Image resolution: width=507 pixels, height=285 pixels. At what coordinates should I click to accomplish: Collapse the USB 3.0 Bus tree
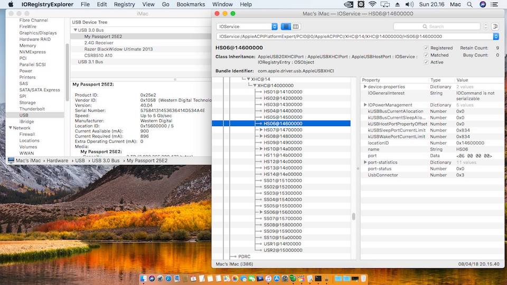[76, 30]
